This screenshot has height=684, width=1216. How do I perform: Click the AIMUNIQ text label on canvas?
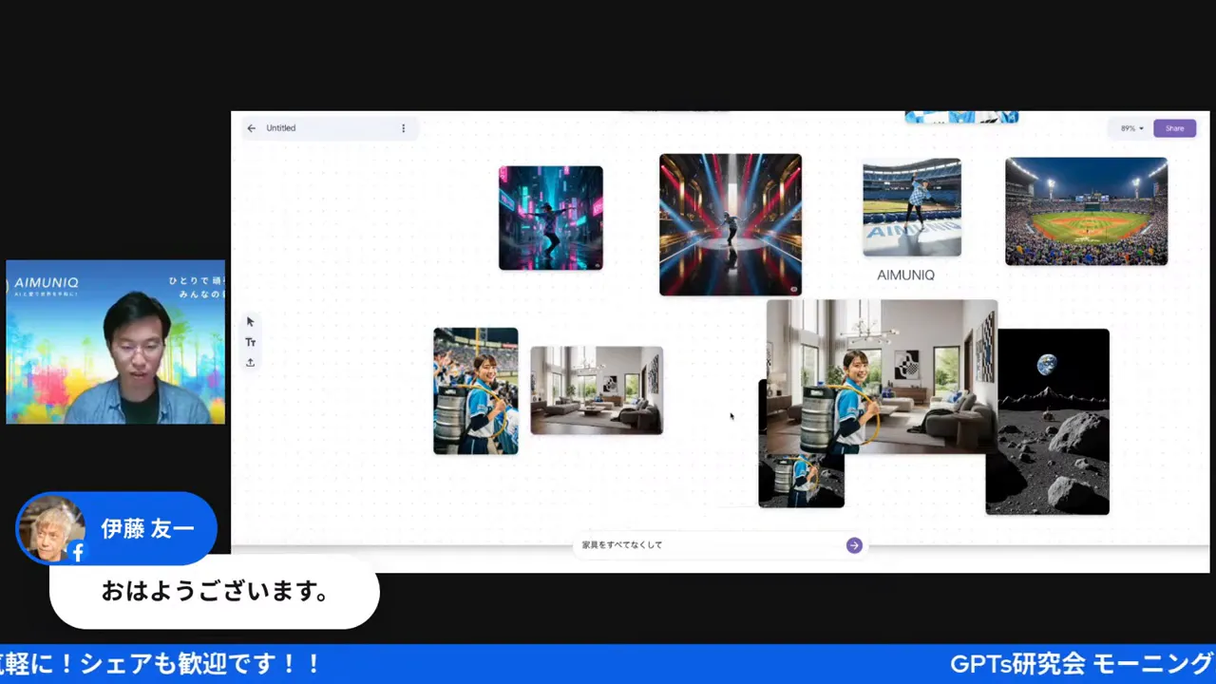tap(905, 275)
